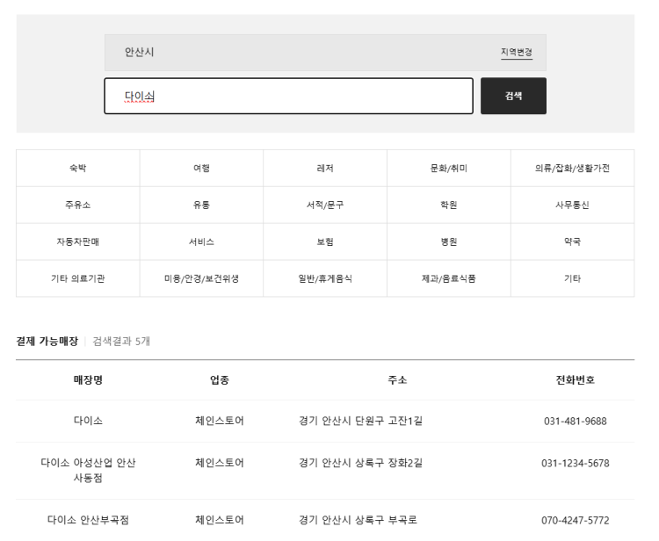The height and width of the screenshot is (541, 659).
Task: Click address 경기 안산시 상록구 장화2길
Action: 360,463
